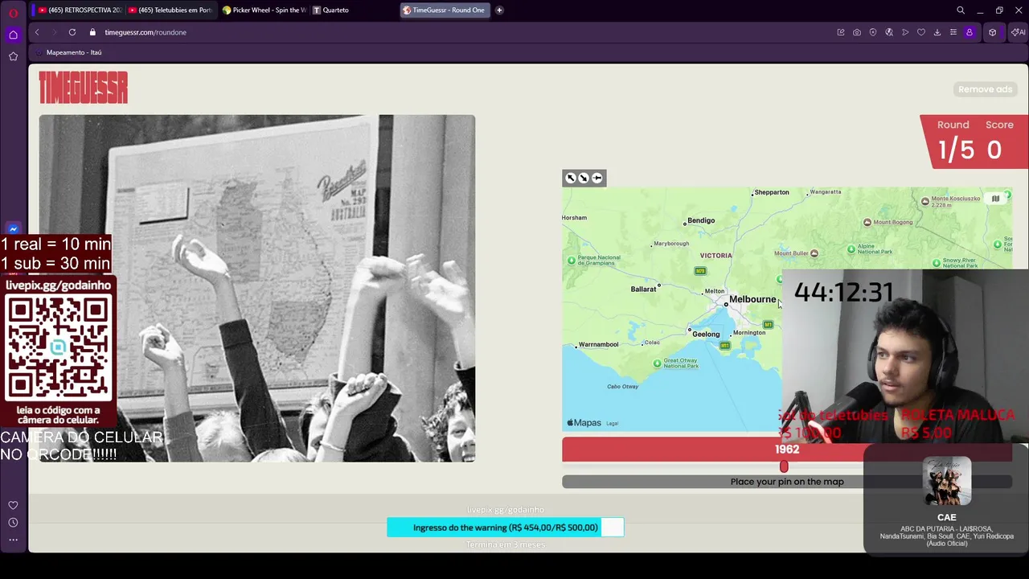Screen dimensions: 1029x579
Task: Click the map pin toggle icon
Action: (597, 178)
